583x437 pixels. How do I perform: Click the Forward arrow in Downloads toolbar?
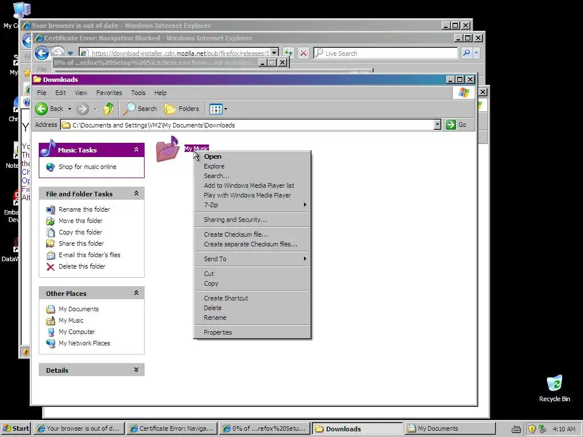83,109
